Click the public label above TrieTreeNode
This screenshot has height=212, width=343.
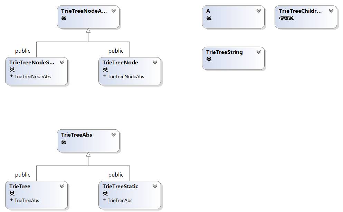[x=116, y=51]
